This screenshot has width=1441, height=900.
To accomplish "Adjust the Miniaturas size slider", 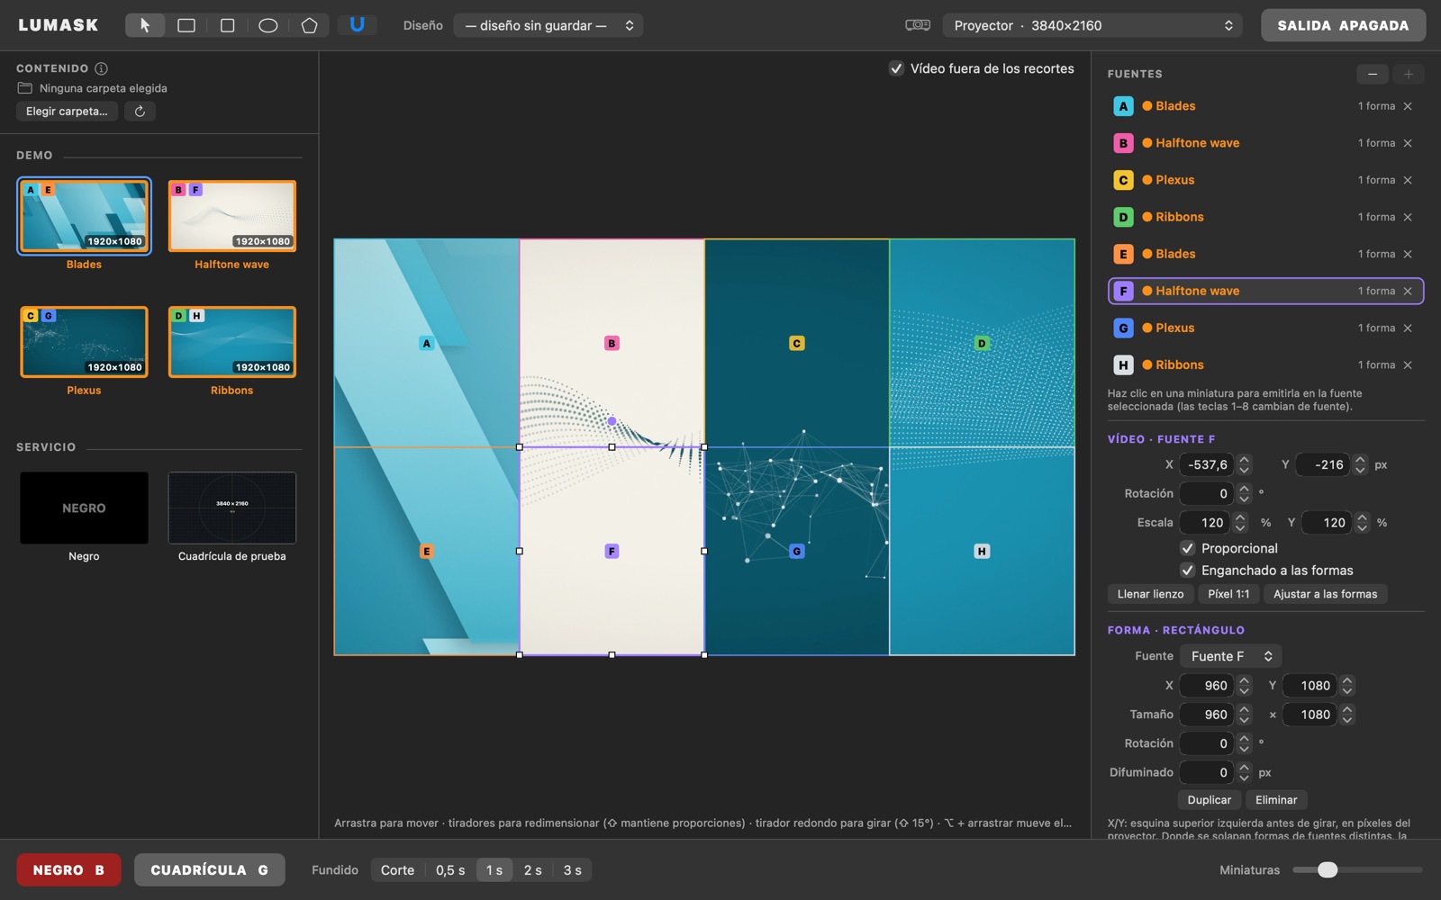I will coord(1357,870).
